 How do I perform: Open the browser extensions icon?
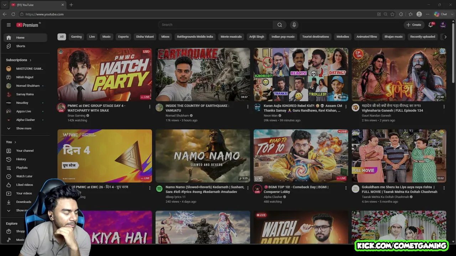click(401, 14)
